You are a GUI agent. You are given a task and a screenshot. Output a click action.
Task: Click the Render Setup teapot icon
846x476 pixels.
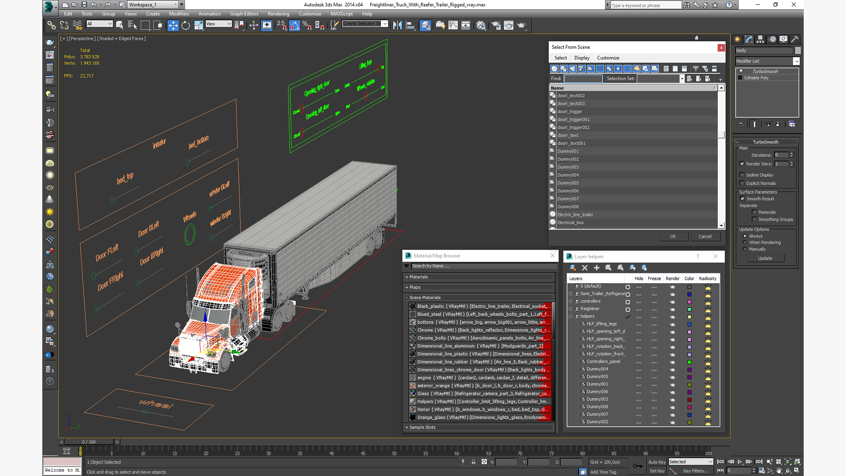click(496, 25)
